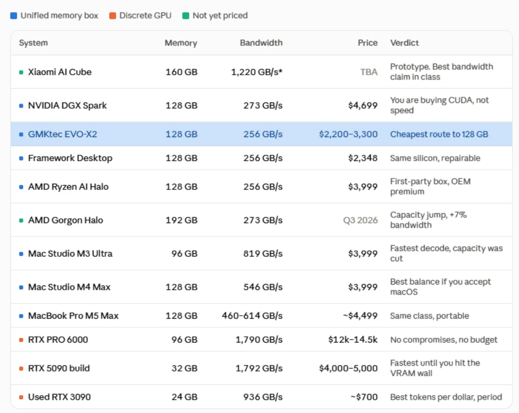
Task: Click the 1,792 GB/s bandwidth cell
Action: [259, 368]
